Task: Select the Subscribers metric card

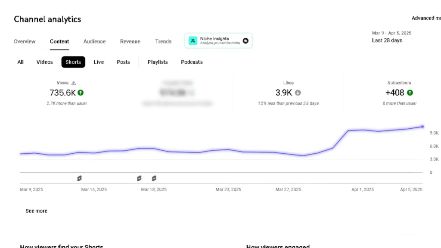Action: point(398,93)
